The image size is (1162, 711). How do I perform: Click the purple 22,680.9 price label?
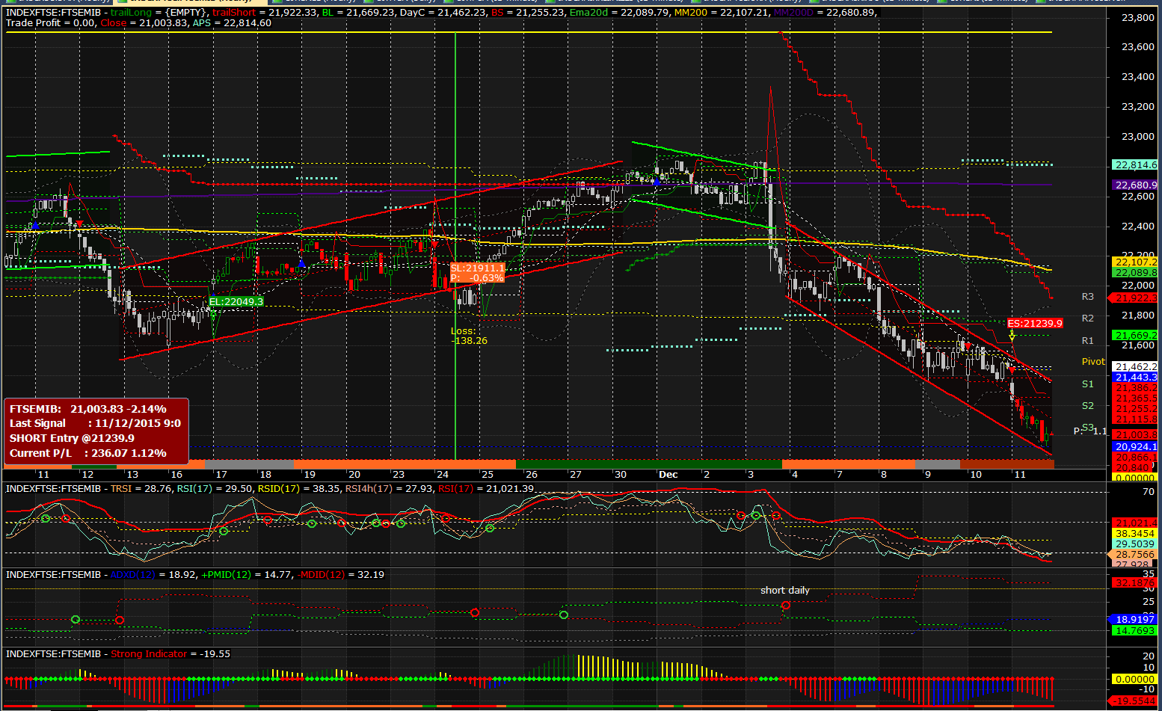(x=1135, y=185)
